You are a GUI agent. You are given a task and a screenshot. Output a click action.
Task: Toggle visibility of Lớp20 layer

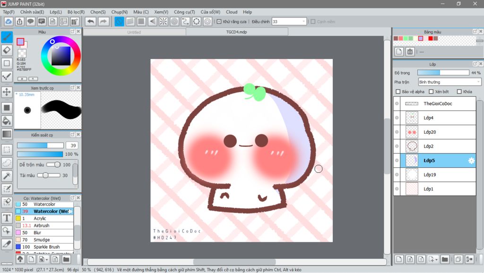tap(397, 132)
